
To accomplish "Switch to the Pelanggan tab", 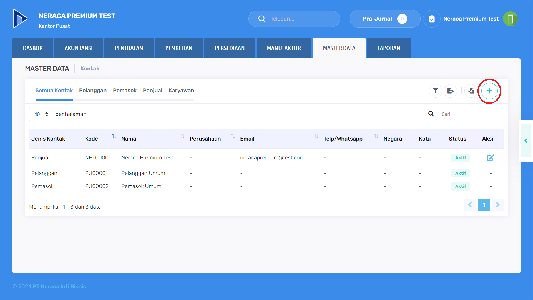I will 93,91.
